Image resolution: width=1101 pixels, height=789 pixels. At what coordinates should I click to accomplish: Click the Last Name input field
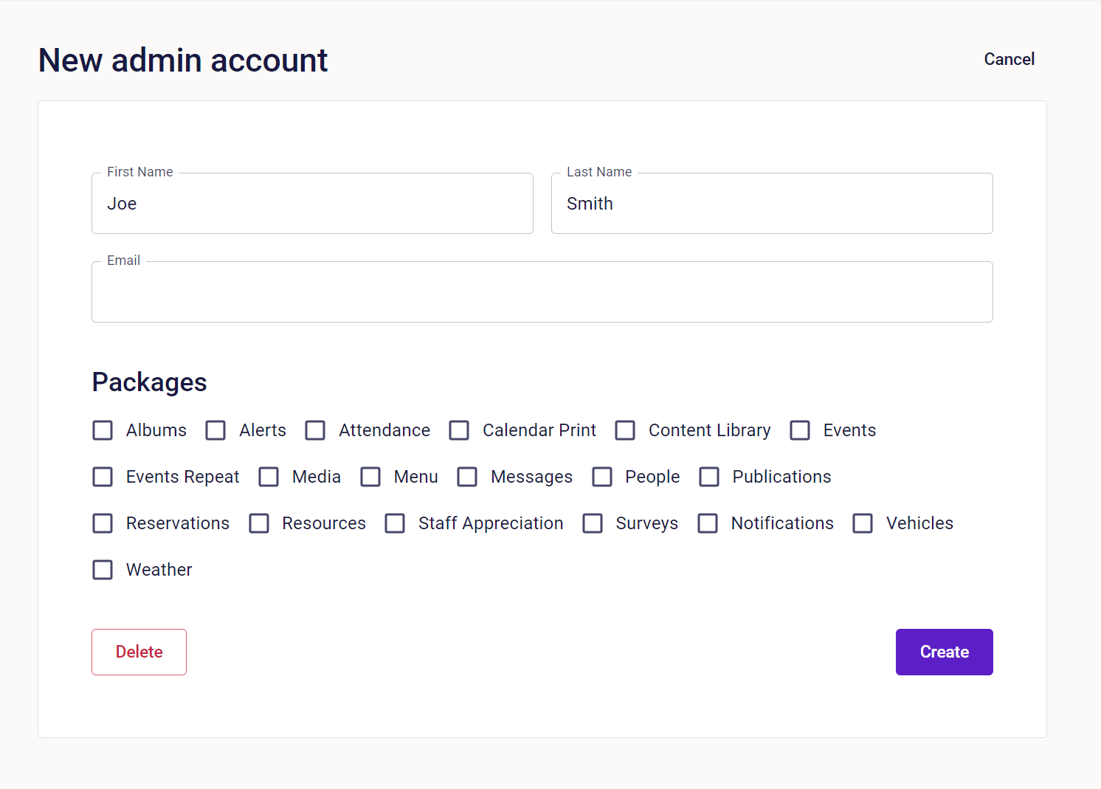pyautogui.click(x=772, y=203)
